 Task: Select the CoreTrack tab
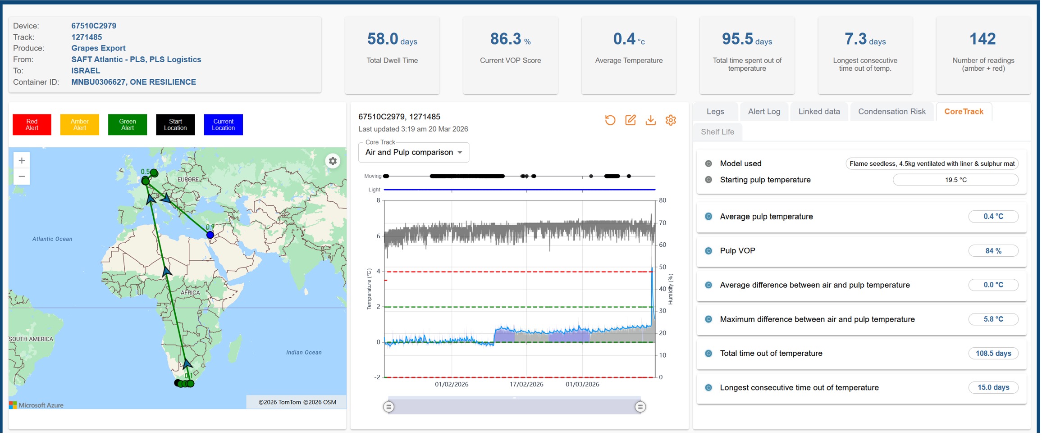[x=964, y=112]
